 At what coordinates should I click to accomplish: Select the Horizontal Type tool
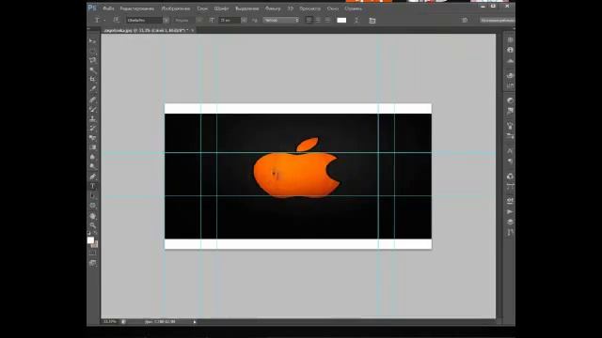coord(92,187)
